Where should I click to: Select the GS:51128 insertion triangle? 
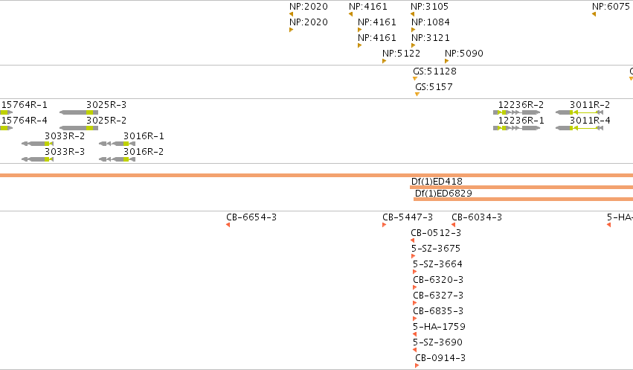click(x=415, y=79)
